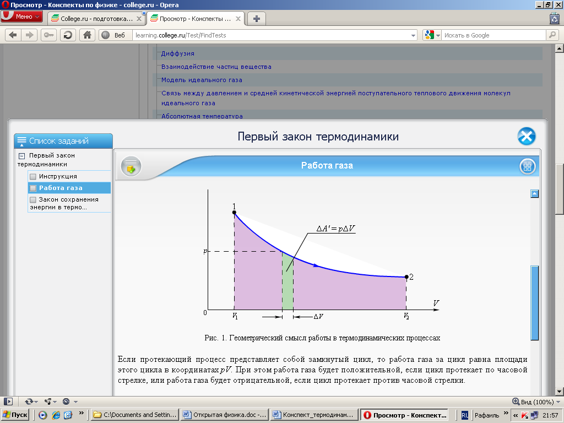Open the closed tabs trash icon
Screen dimensions: 564x423
point(555,18)
